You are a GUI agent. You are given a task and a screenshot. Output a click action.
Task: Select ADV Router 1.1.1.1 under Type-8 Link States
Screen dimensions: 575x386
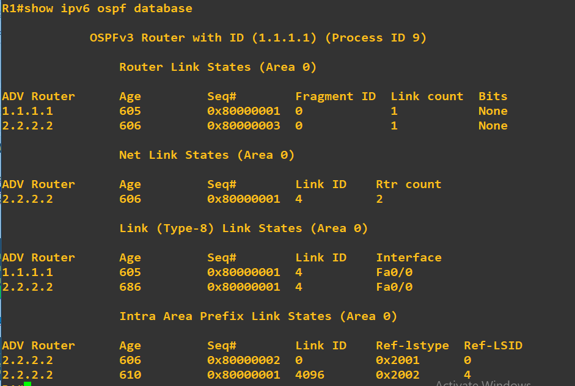pos(27,272)
